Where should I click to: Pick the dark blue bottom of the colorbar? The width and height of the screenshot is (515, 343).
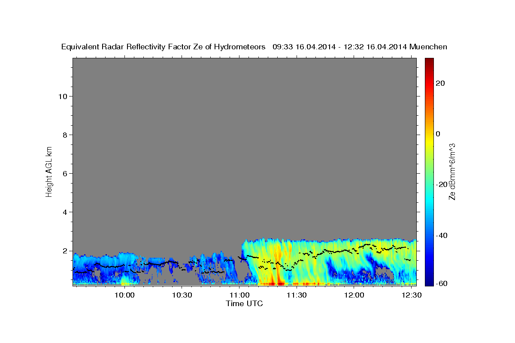point(429,281)
